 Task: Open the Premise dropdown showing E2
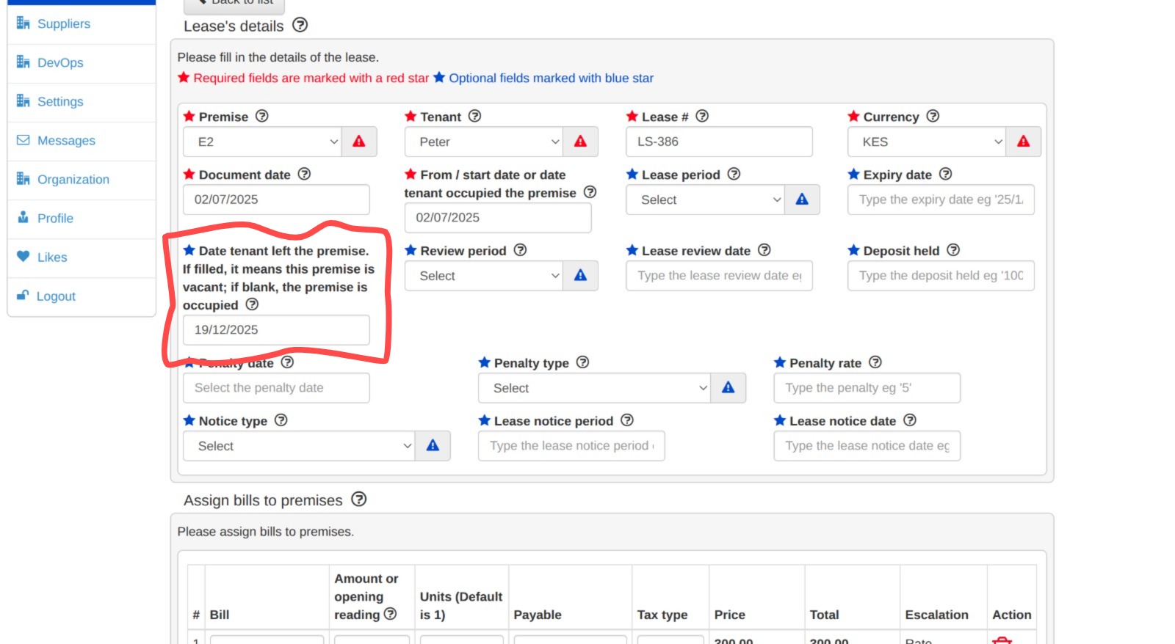pyautogui.click(x=262, y=142)
